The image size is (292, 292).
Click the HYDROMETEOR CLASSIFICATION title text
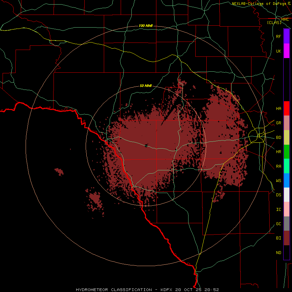click(114, 290)
